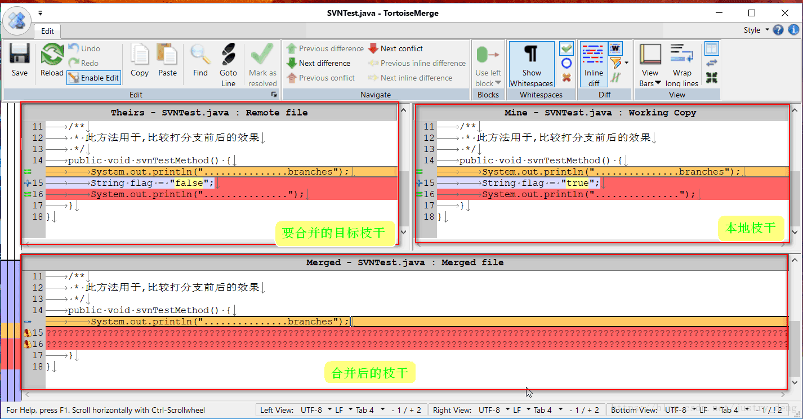803x419 pixels.
Task: Go to Next inline difference
Action: [410, 78]
